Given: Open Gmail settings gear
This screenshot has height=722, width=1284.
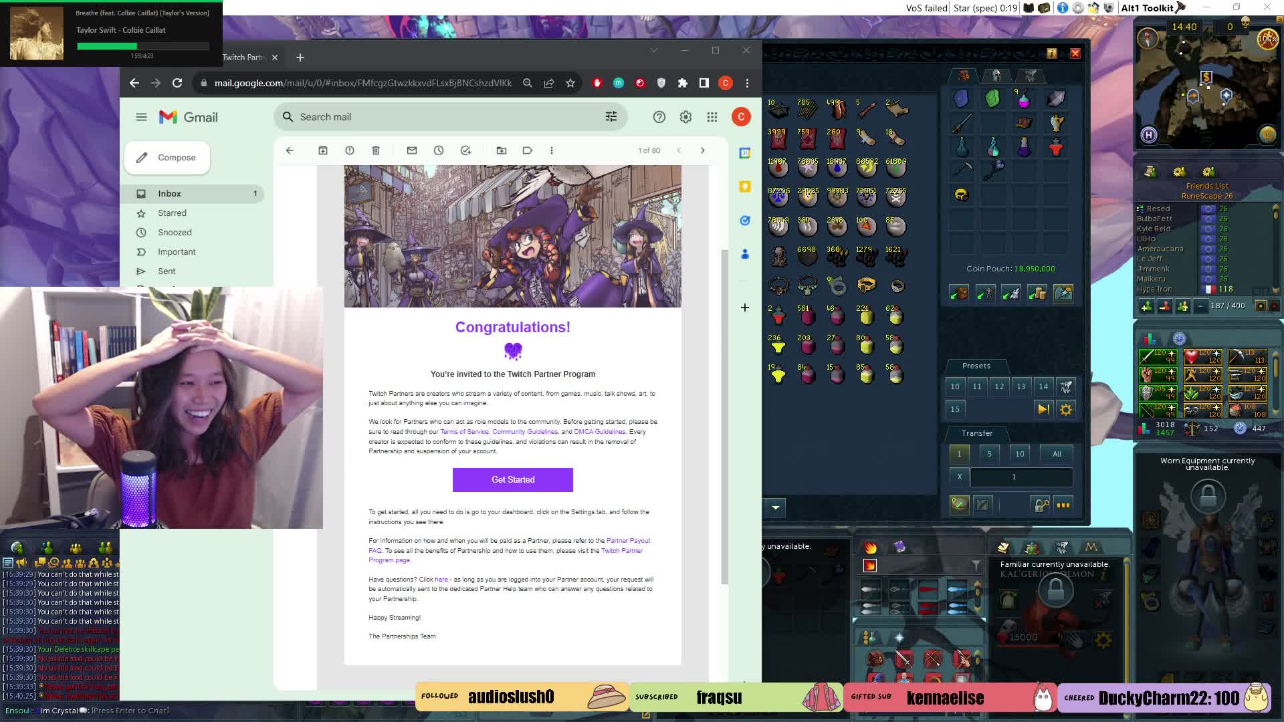Looking at the screenshot, I should (685, 117).
